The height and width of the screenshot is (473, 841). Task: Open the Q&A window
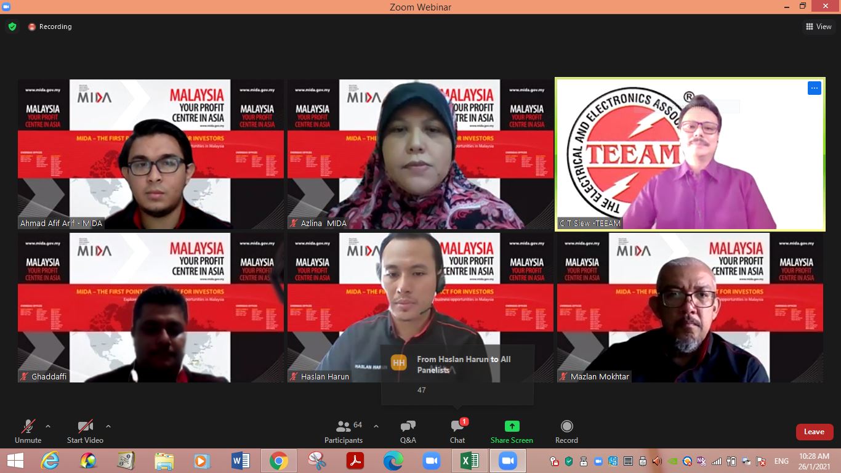(408, 431)
